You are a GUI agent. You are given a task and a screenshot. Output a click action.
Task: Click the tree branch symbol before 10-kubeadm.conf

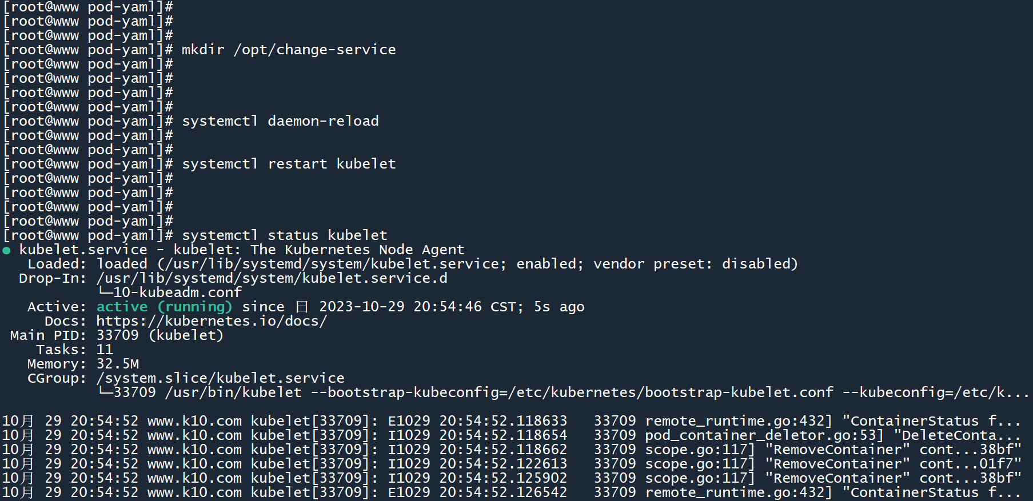click(105, 292)
